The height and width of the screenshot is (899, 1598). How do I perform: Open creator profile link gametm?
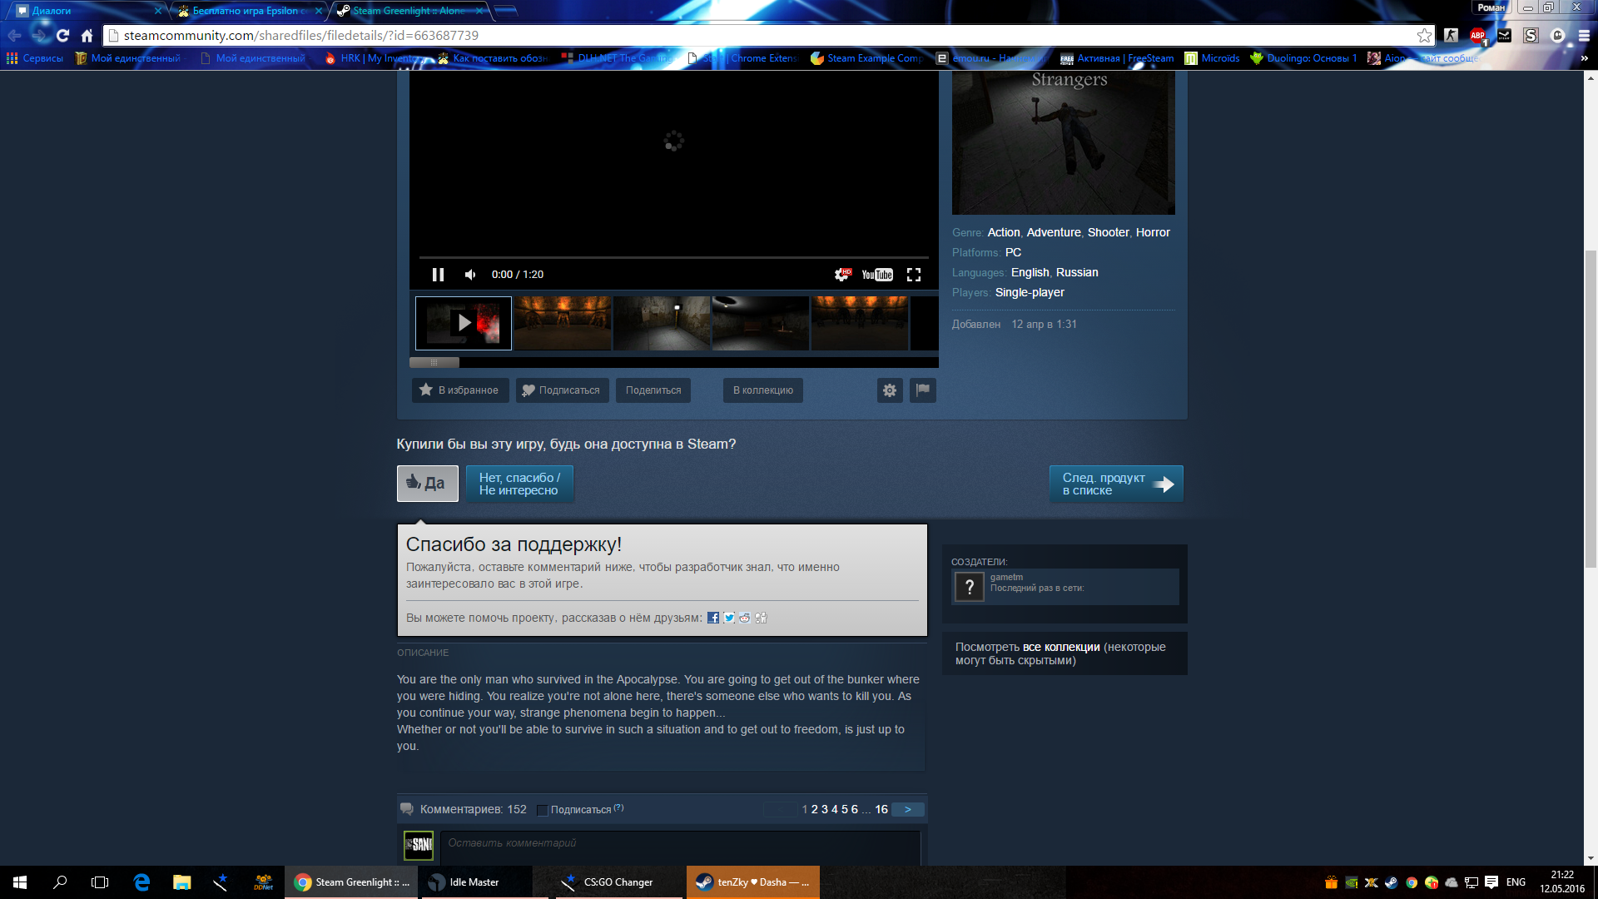1006,577
